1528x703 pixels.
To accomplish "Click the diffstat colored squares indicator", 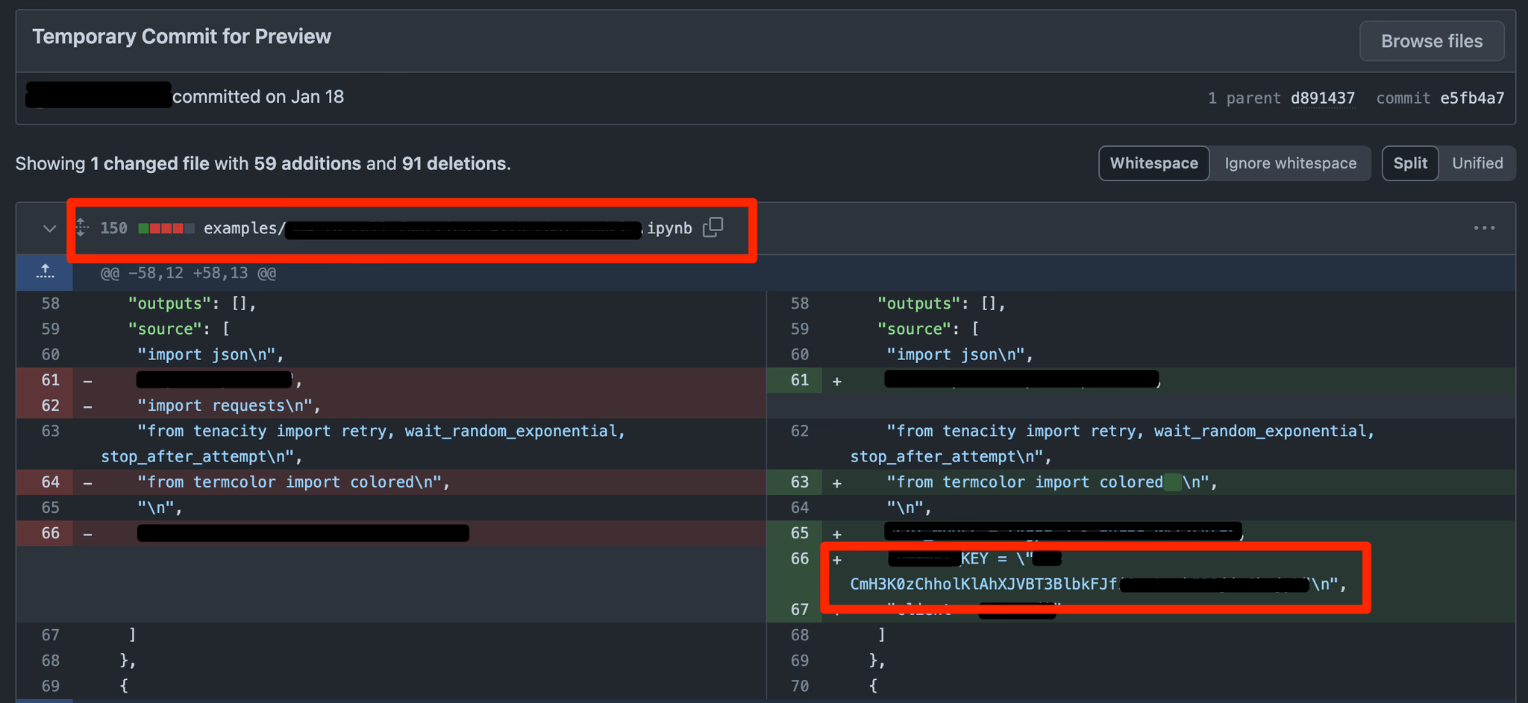I will pos(166,228).
